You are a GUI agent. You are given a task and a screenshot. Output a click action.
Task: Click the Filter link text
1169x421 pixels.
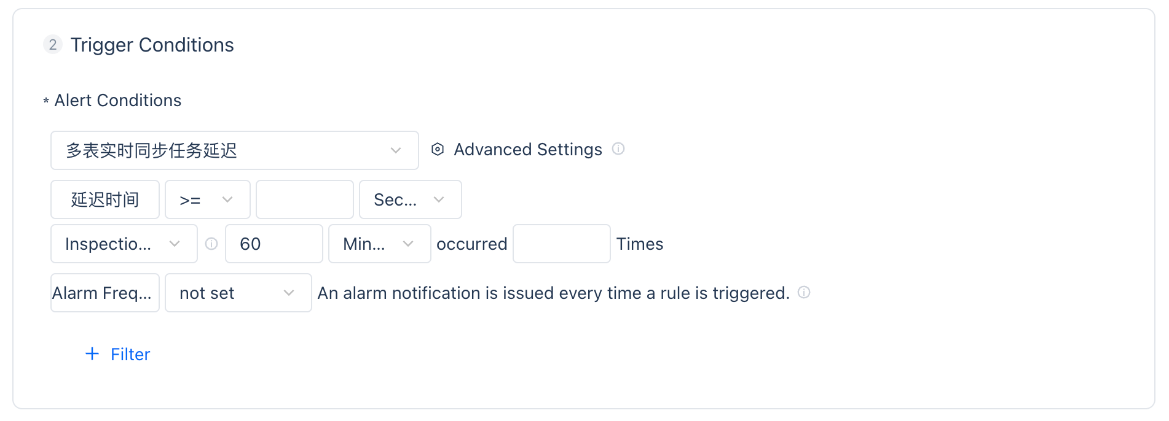(x=130, y=354)
